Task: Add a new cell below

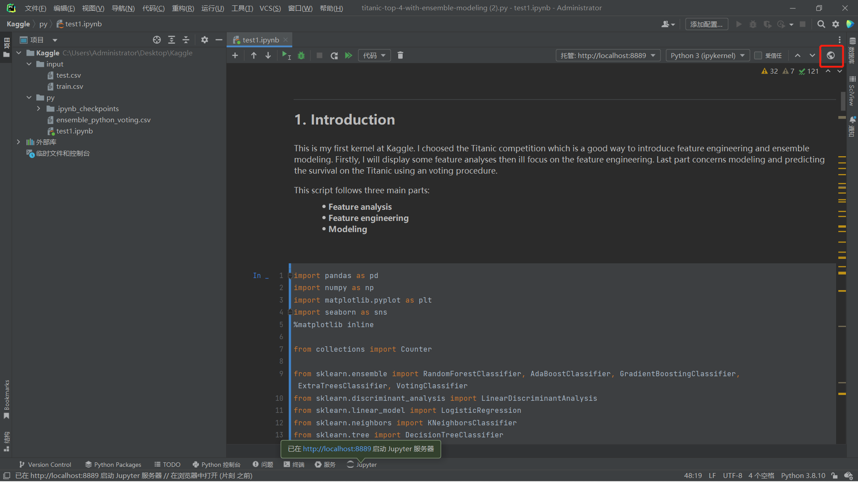Action: tap(235, 55)
